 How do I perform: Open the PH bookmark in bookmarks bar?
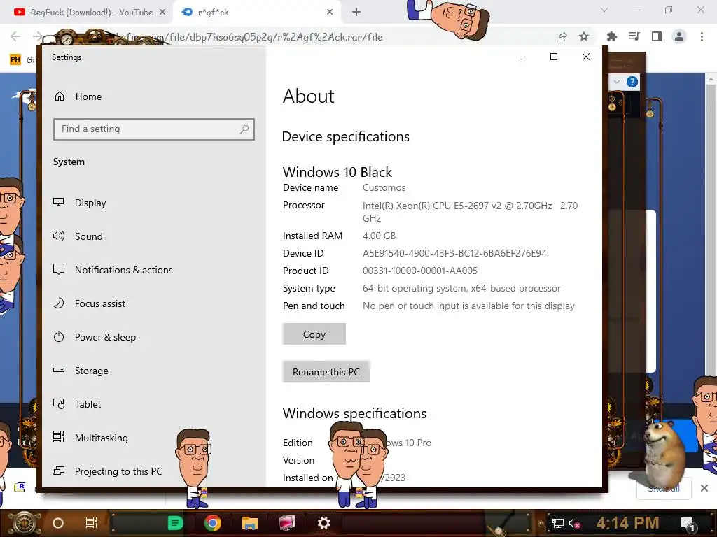pos(15,59)
